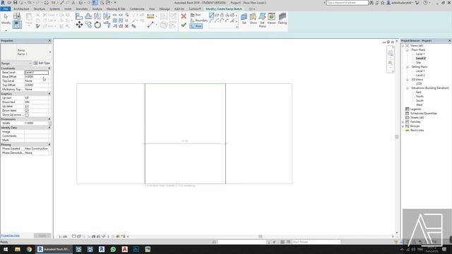Expand the Families tree node

[403, 122]
